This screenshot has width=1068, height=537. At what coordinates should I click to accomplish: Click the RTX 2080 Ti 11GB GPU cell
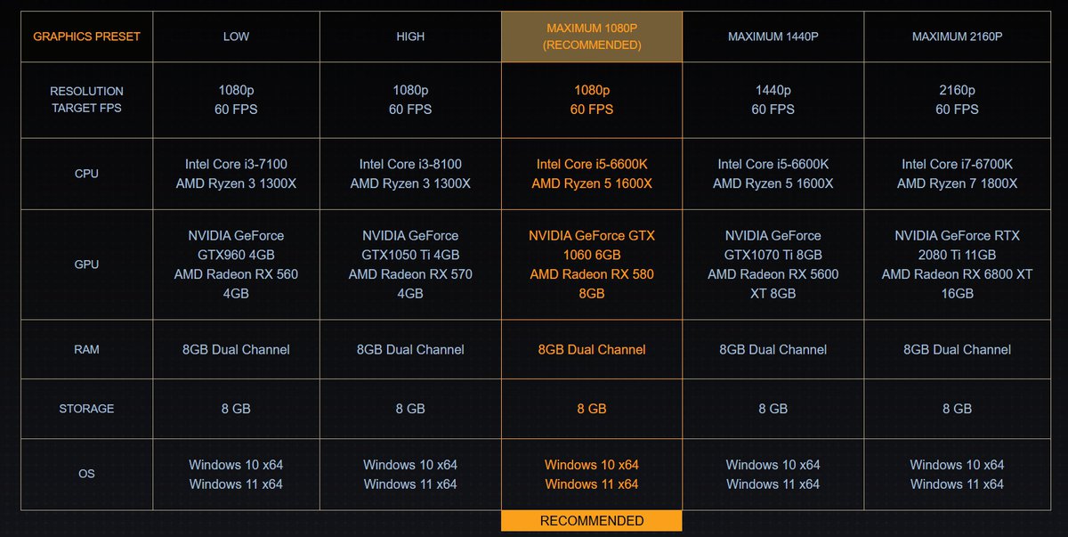tap(957, 264)
